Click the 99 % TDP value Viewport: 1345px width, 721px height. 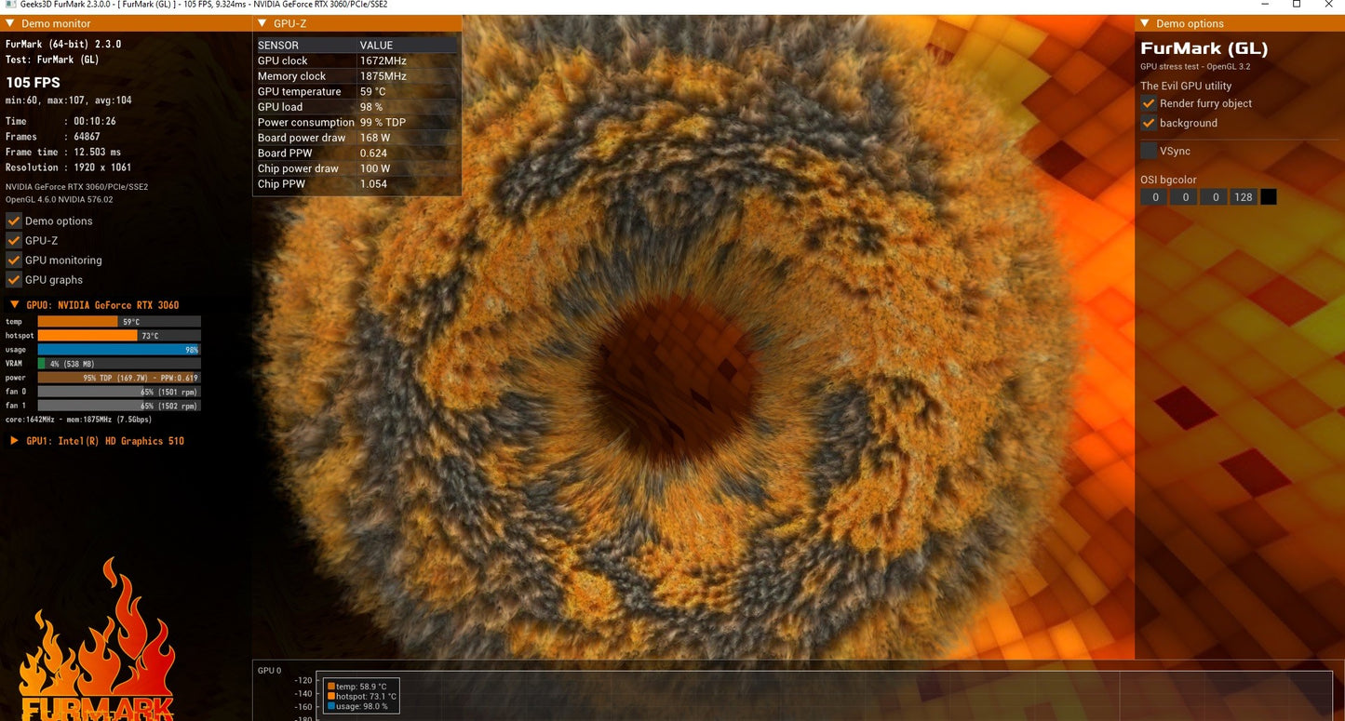pyautogui.click(x=383, y=123)
